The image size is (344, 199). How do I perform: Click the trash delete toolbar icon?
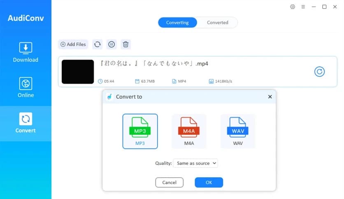[x=126, y=44]
